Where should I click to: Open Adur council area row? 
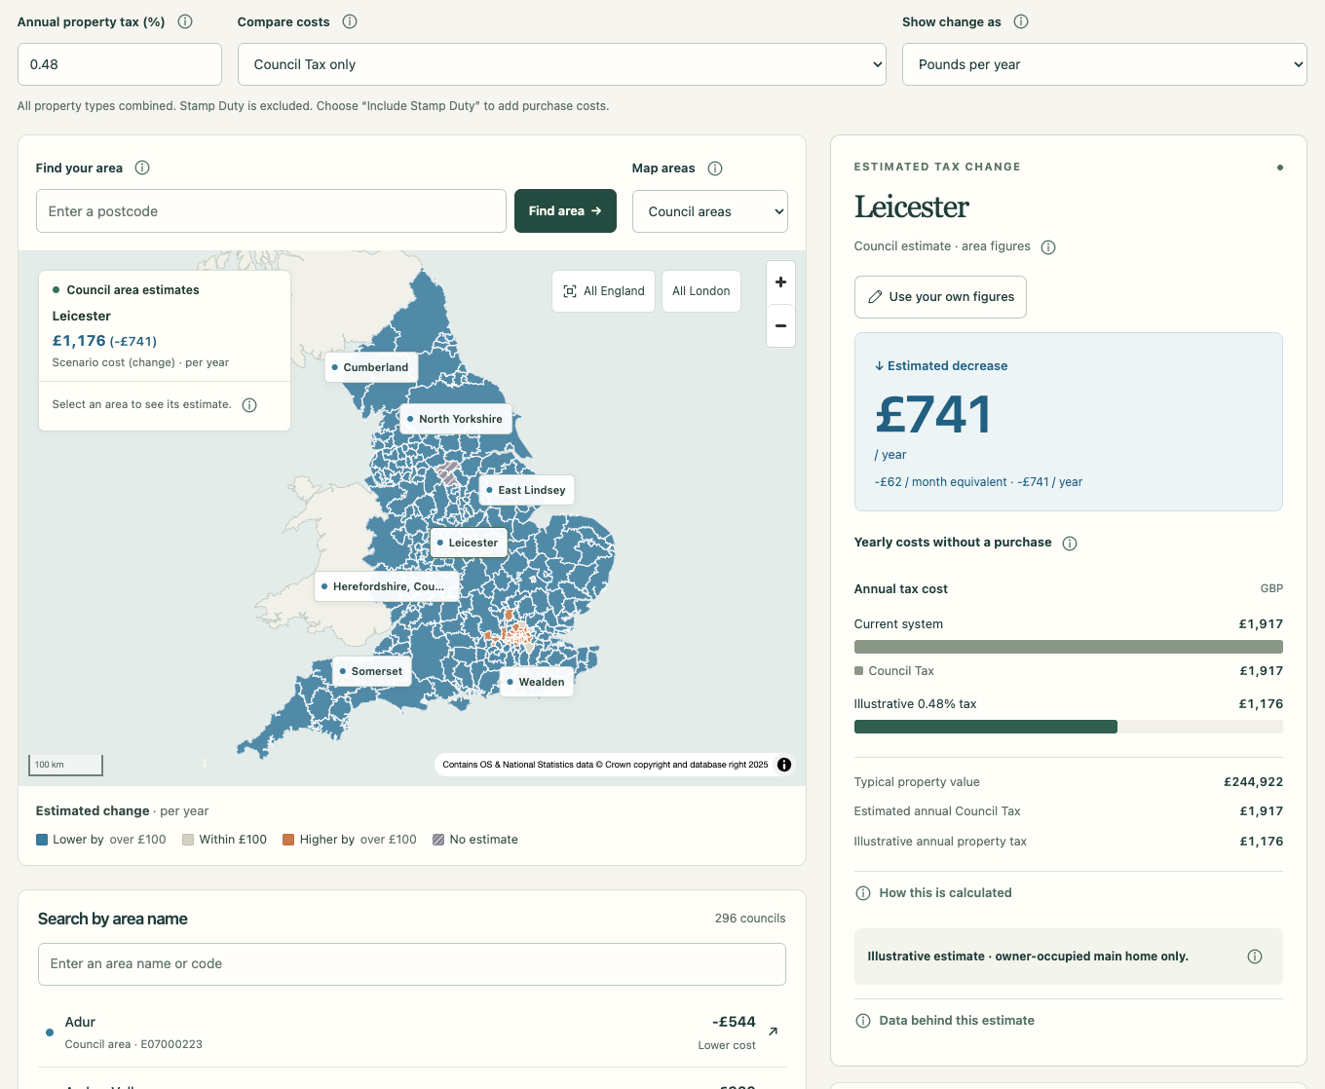point(412,1033)
